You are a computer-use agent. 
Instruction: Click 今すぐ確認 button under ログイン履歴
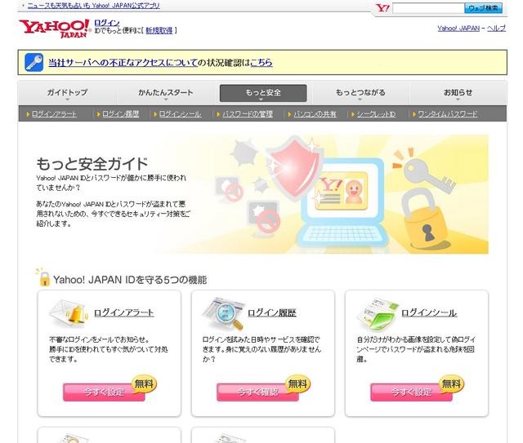[258, 392]
